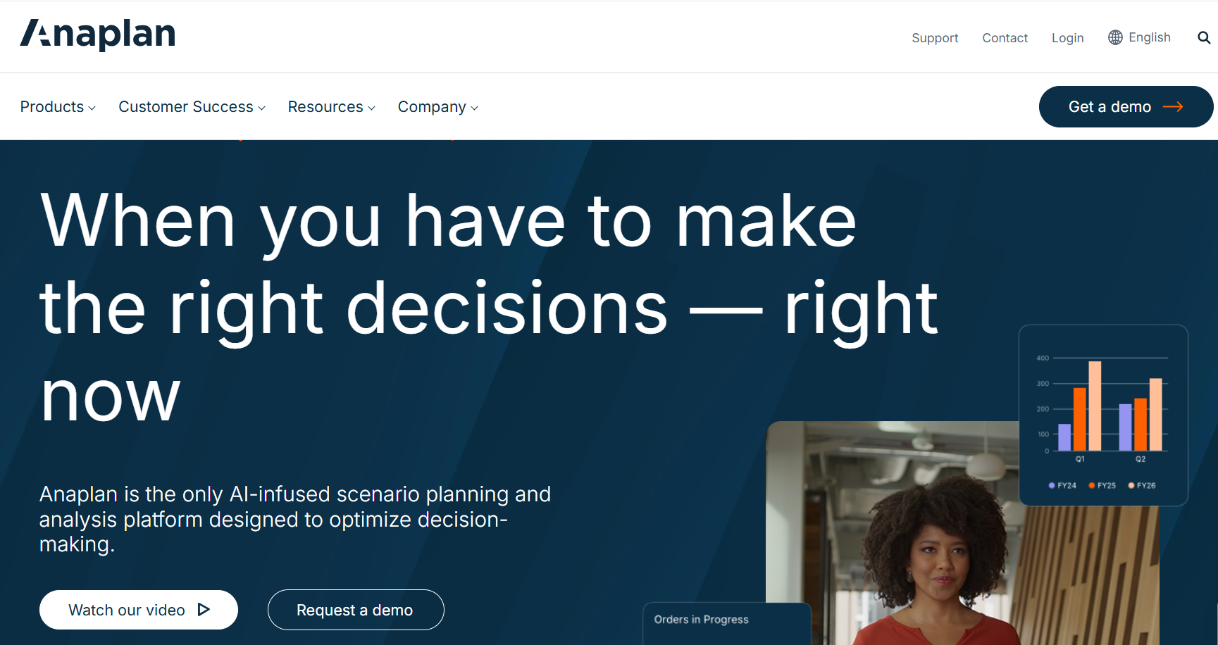Go to the Login page
This screenshot has height=645, width=1218.
click(1067, 38)
